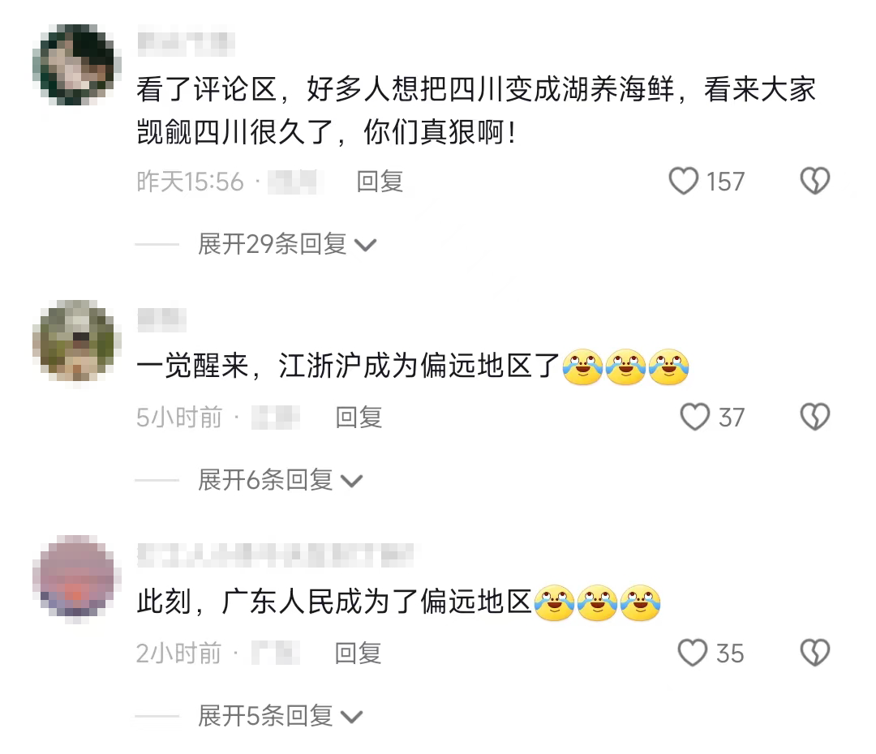
Task: Reply to the comment posted 昨天15:56
Action: (380, 182)
